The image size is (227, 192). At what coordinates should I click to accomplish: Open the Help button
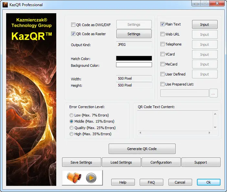[x=123, y=182]
